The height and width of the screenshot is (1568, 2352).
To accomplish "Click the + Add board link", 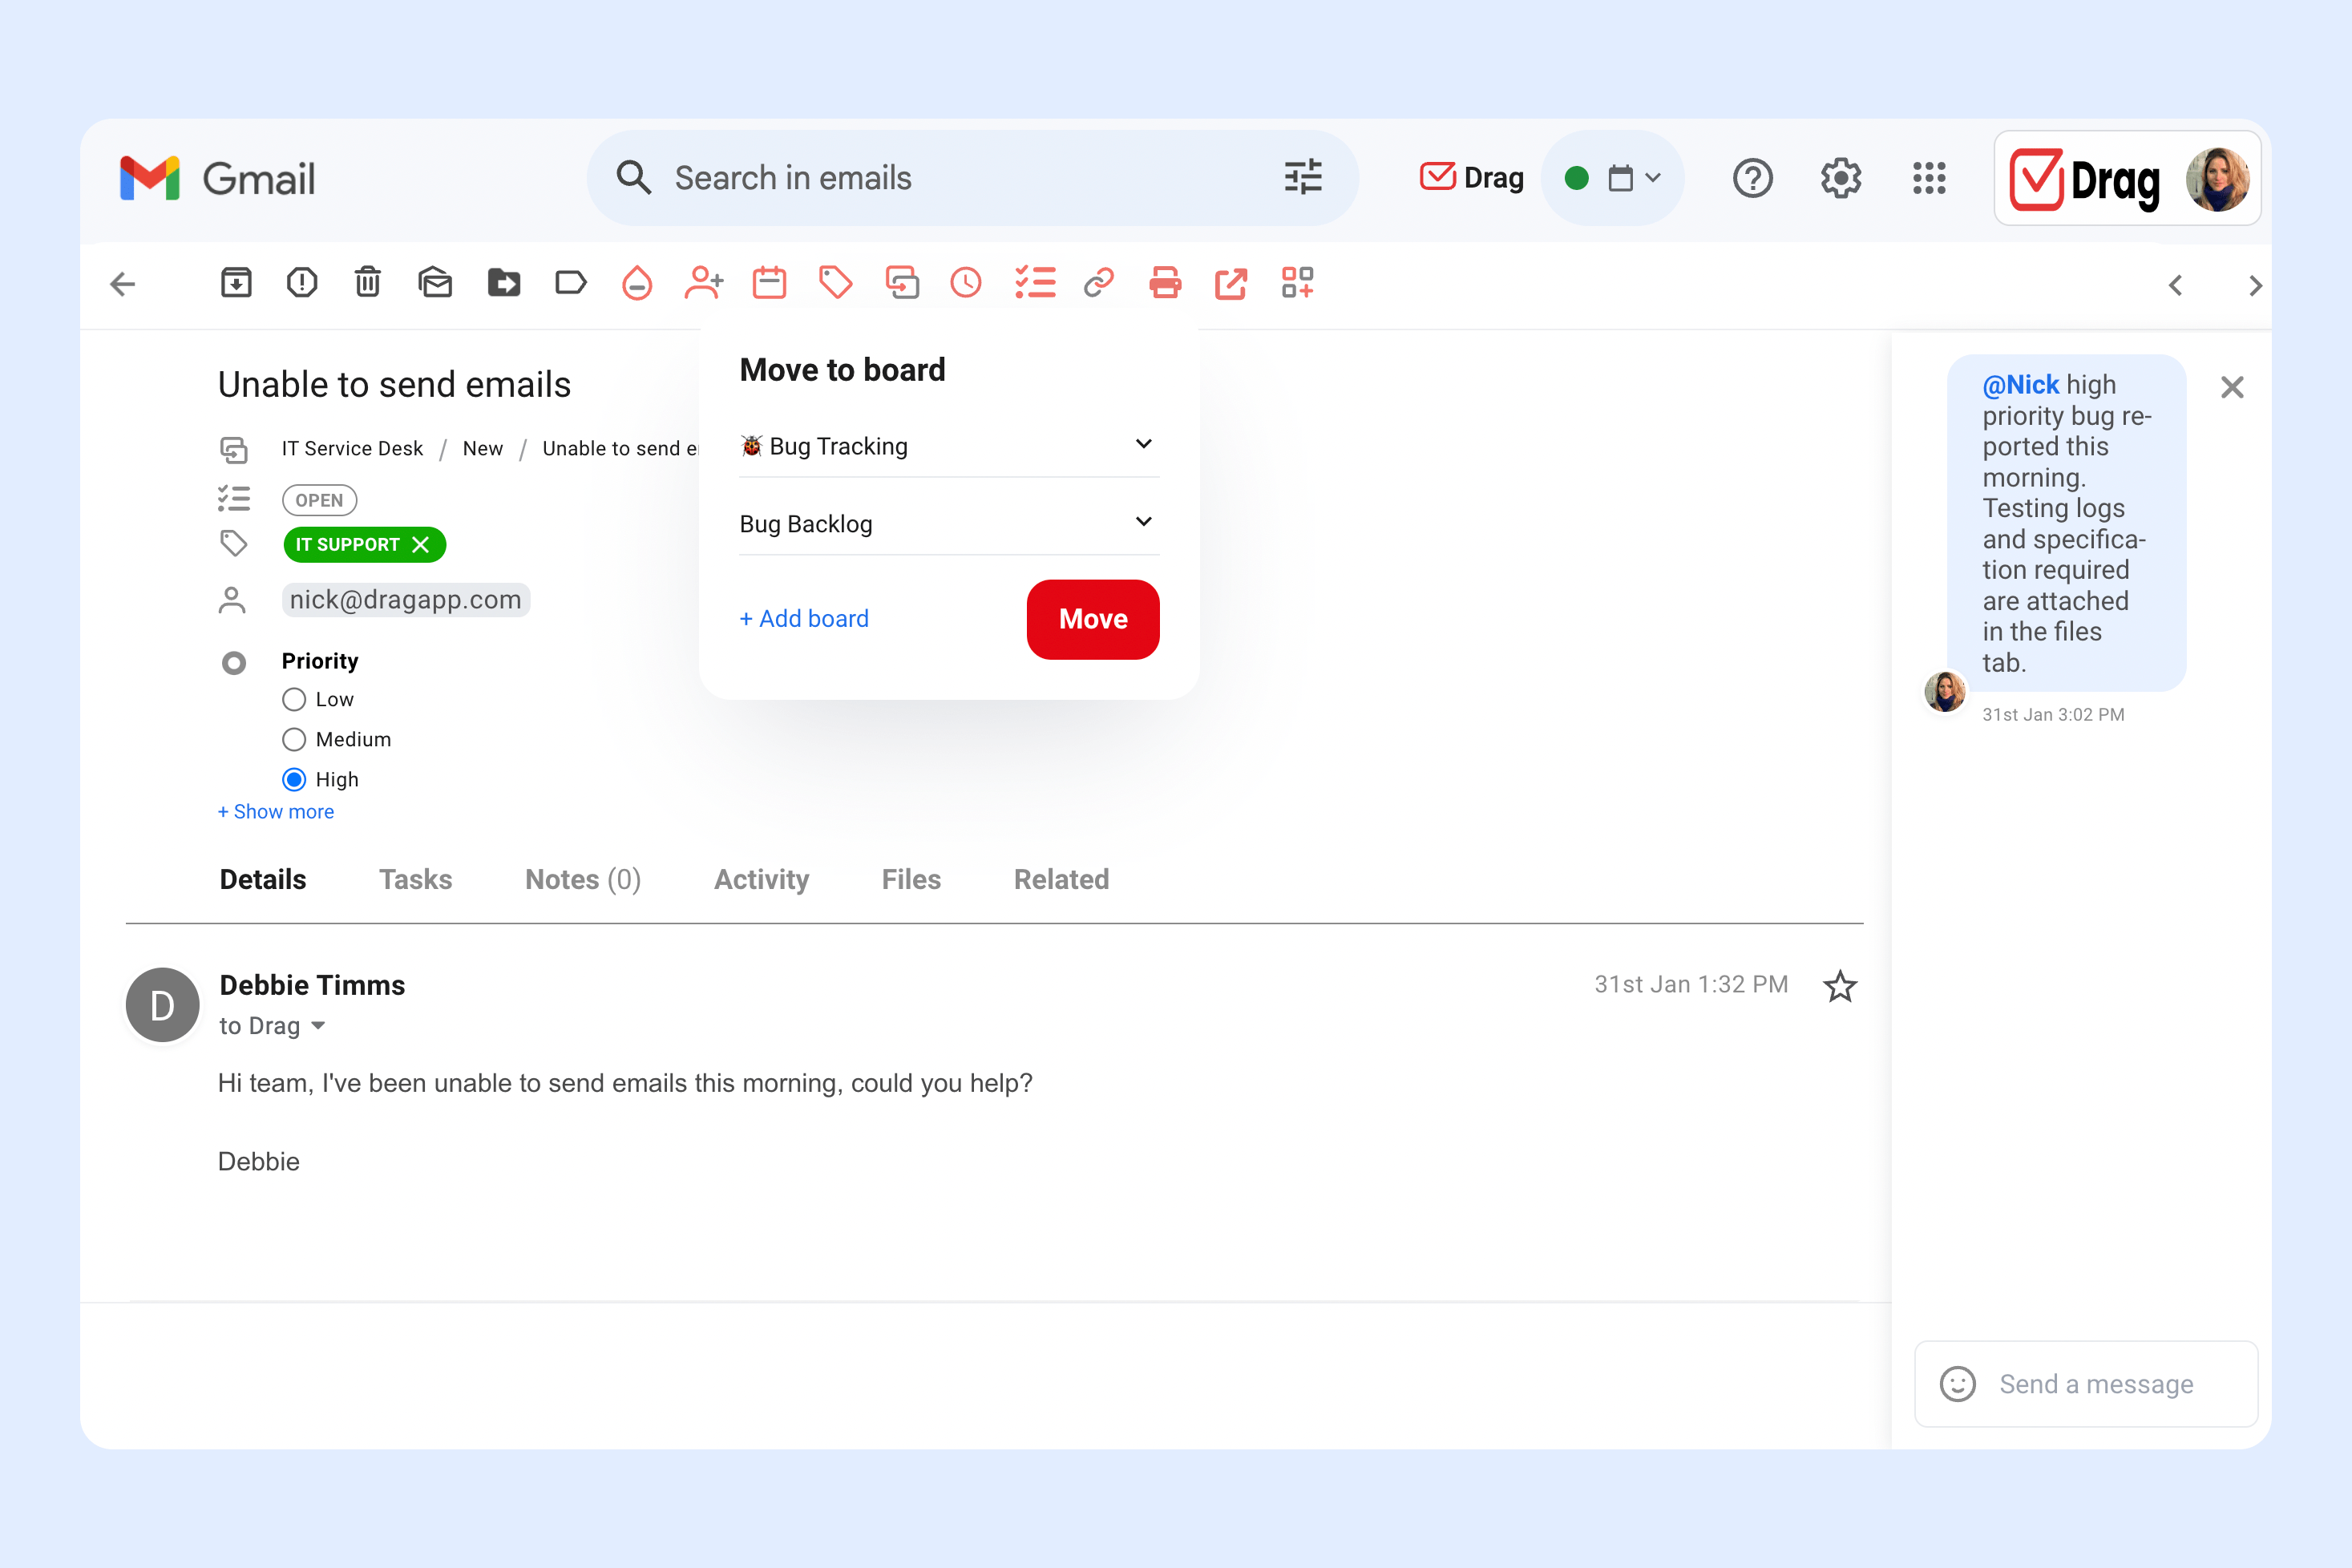I will coord(804,619).
